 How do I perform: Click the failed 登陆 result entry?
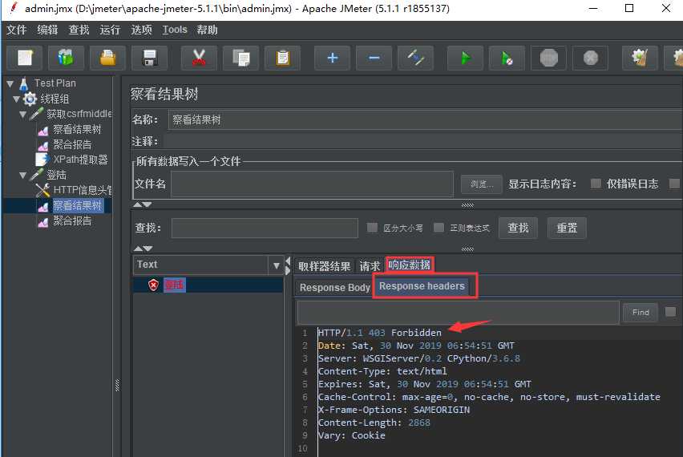tap(174, 285)
